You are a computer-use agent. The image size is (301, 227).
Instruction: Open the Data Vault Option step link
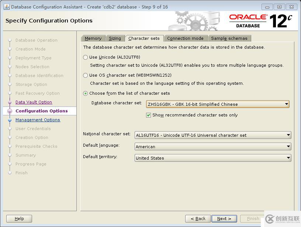[x=34, y=102]
